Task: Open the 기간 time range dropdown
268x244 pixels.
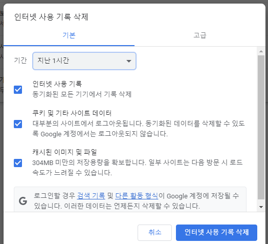Action: coord(84,61)
